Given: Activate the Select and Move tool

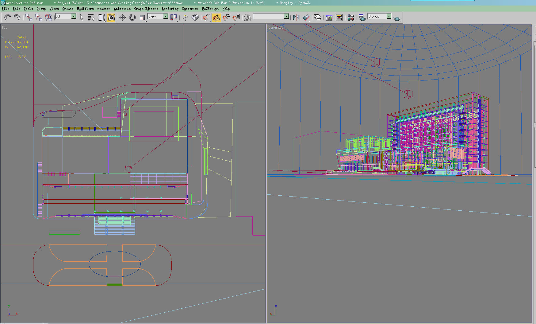Looking at the screenshot, I should tap(122, 18).
